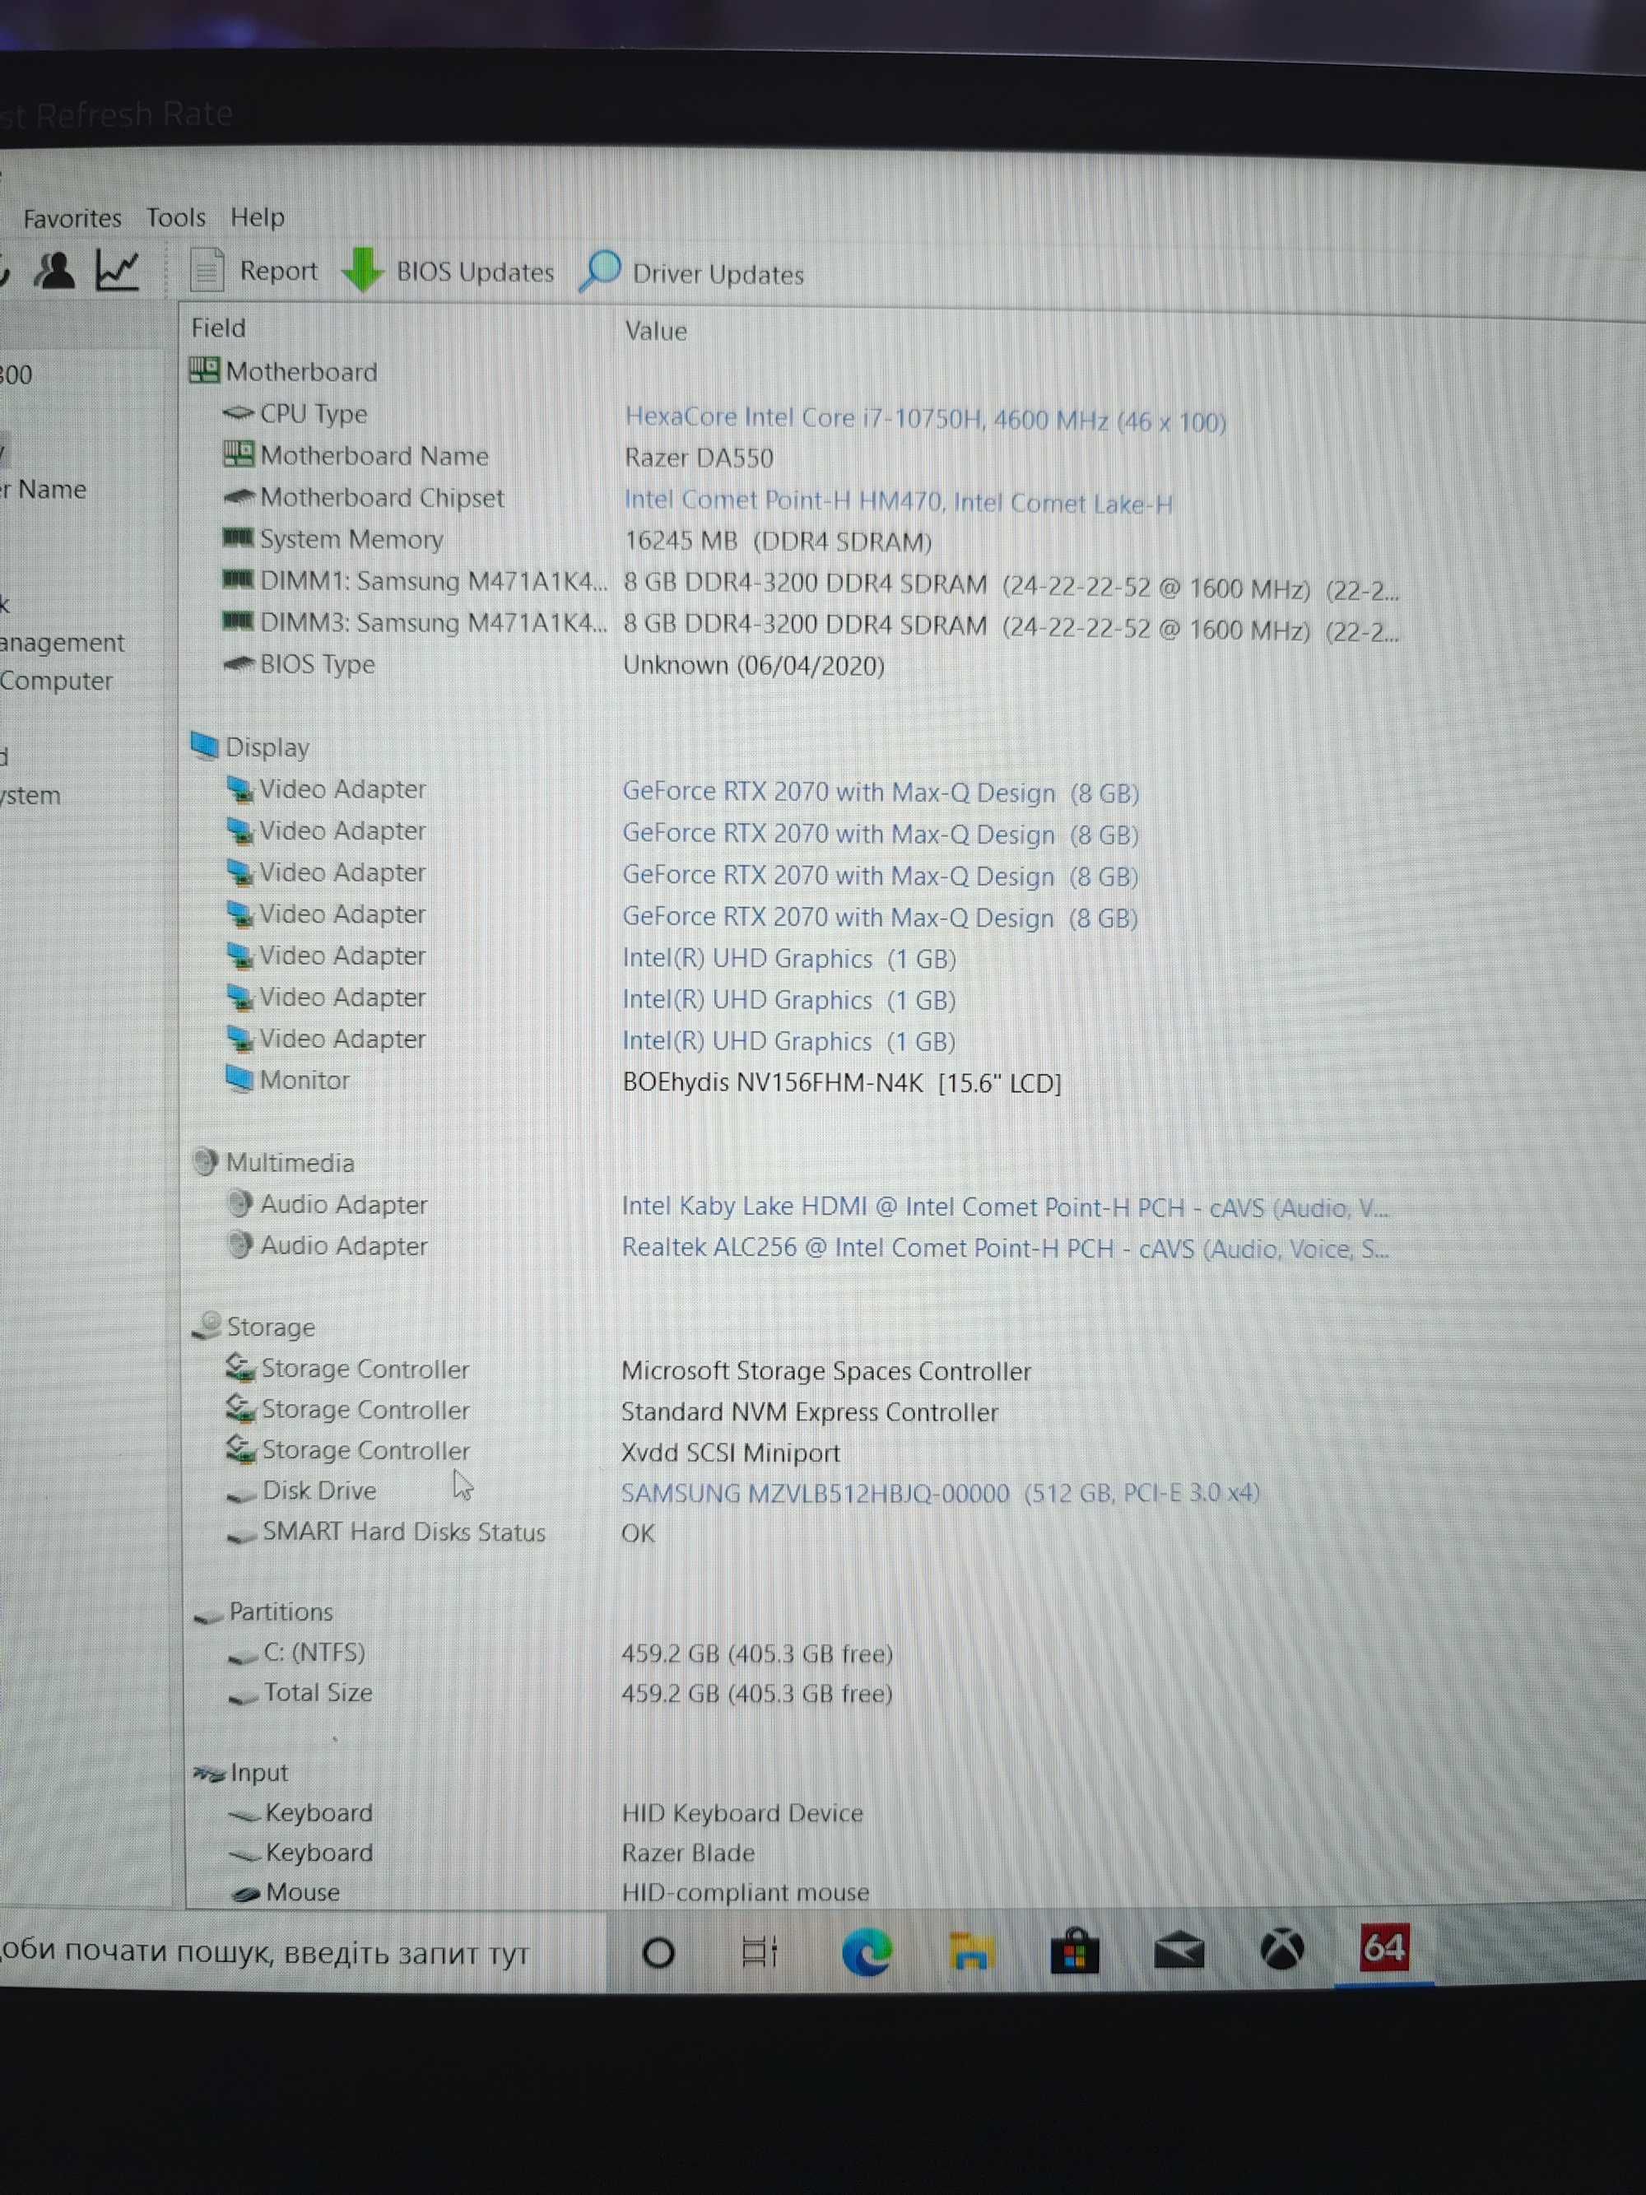Select the HID-compliant mouse value

point(745,1892)
